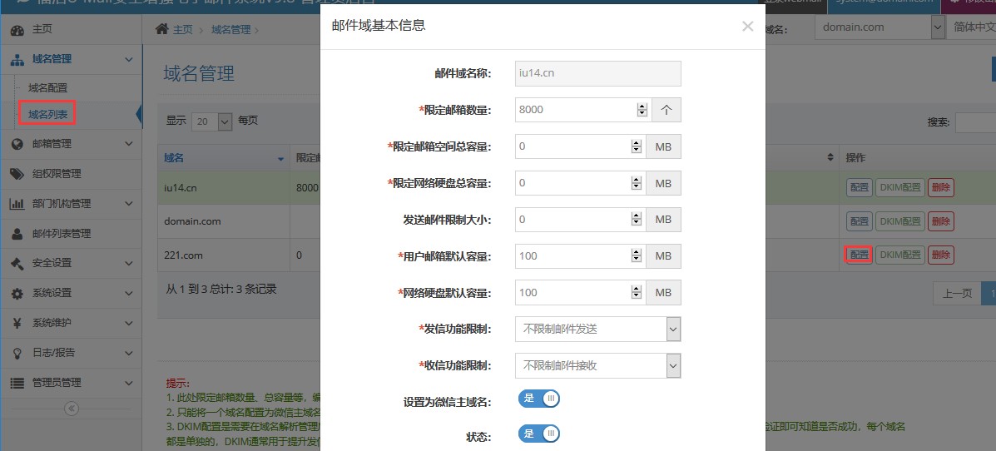
Task: Toggle the 设置为微信主域名 switch
Action: (x=539, y=399)
